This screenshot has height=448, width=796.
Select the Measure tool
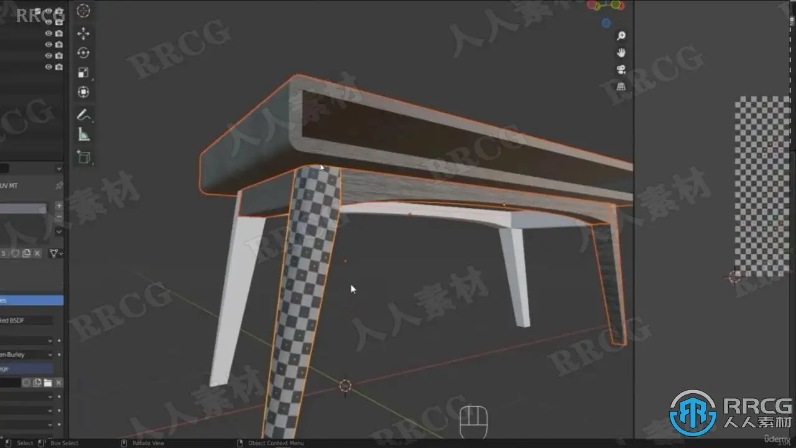tap(83, 134)
